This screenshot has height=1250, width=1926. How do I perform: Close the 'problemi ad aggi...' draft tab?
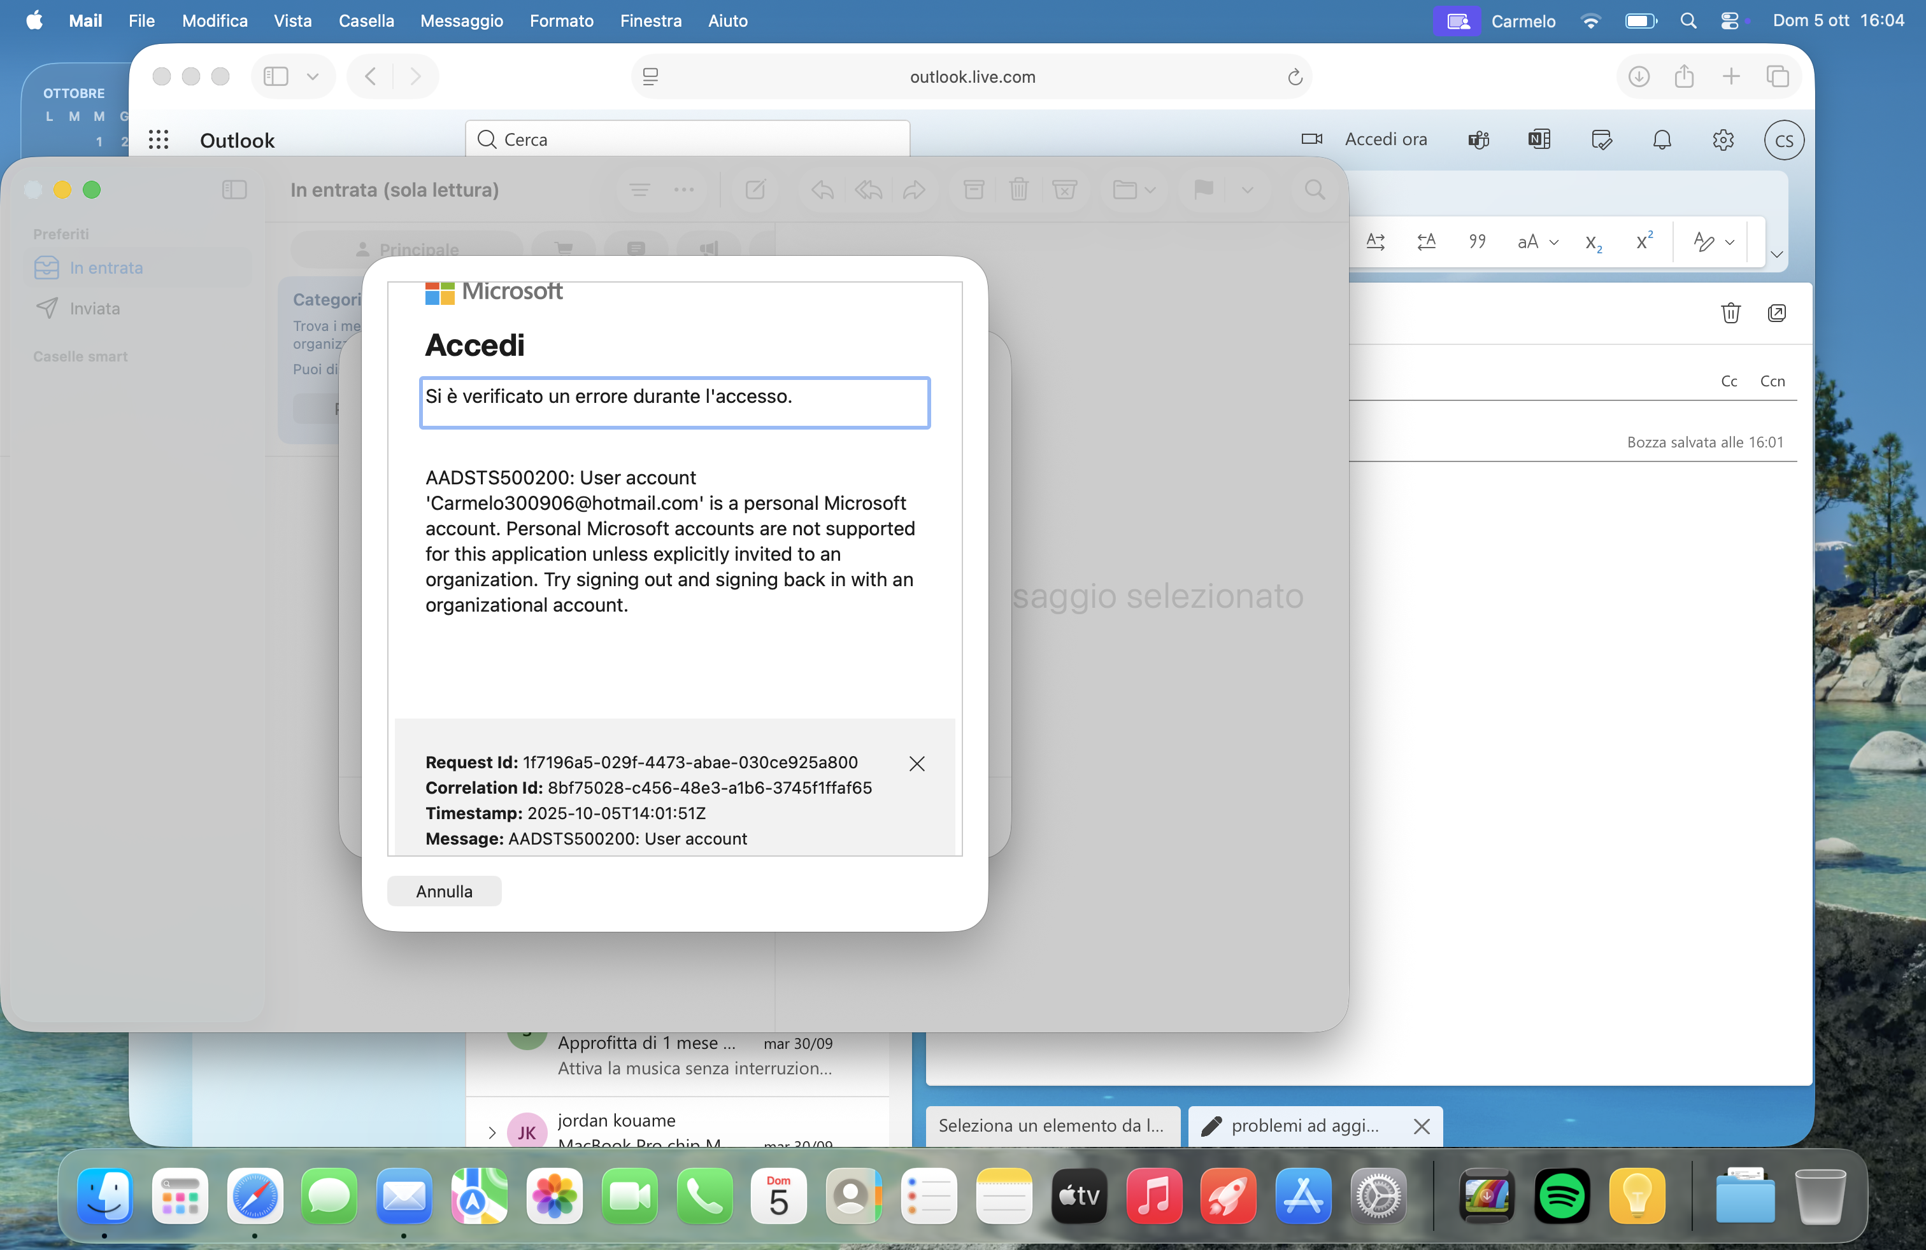(1421, 1125)
